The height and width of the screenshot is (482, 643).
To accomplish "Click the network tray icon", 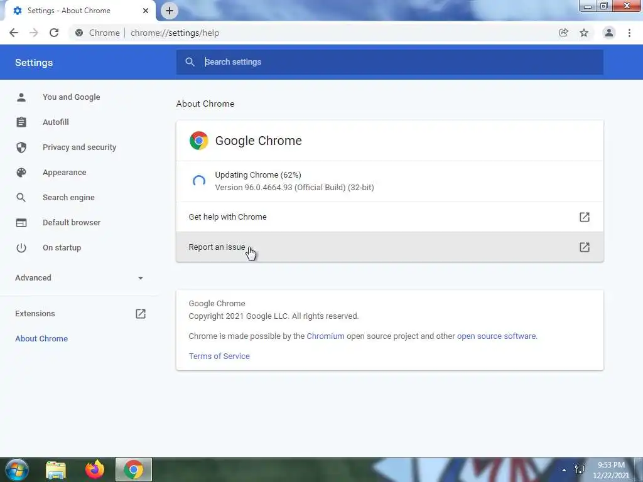I will tap(580, 469).
